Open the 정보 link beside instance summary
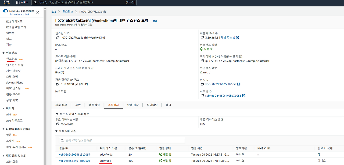Screen dimensions: 344x165 (155, 21)
